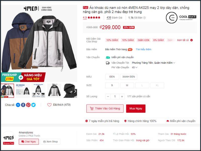
Task: Click the help icon next to Đã Bán
Action: (144, 18)
